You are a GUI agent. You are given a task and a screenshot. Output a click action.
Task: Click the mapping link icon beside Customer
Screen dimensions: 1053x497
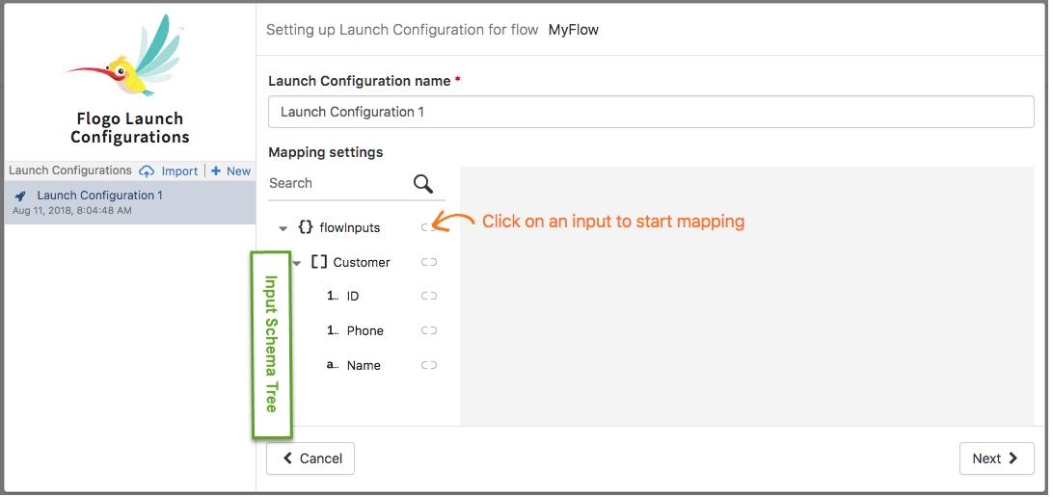pyautogui.click(x=429, y=262)
